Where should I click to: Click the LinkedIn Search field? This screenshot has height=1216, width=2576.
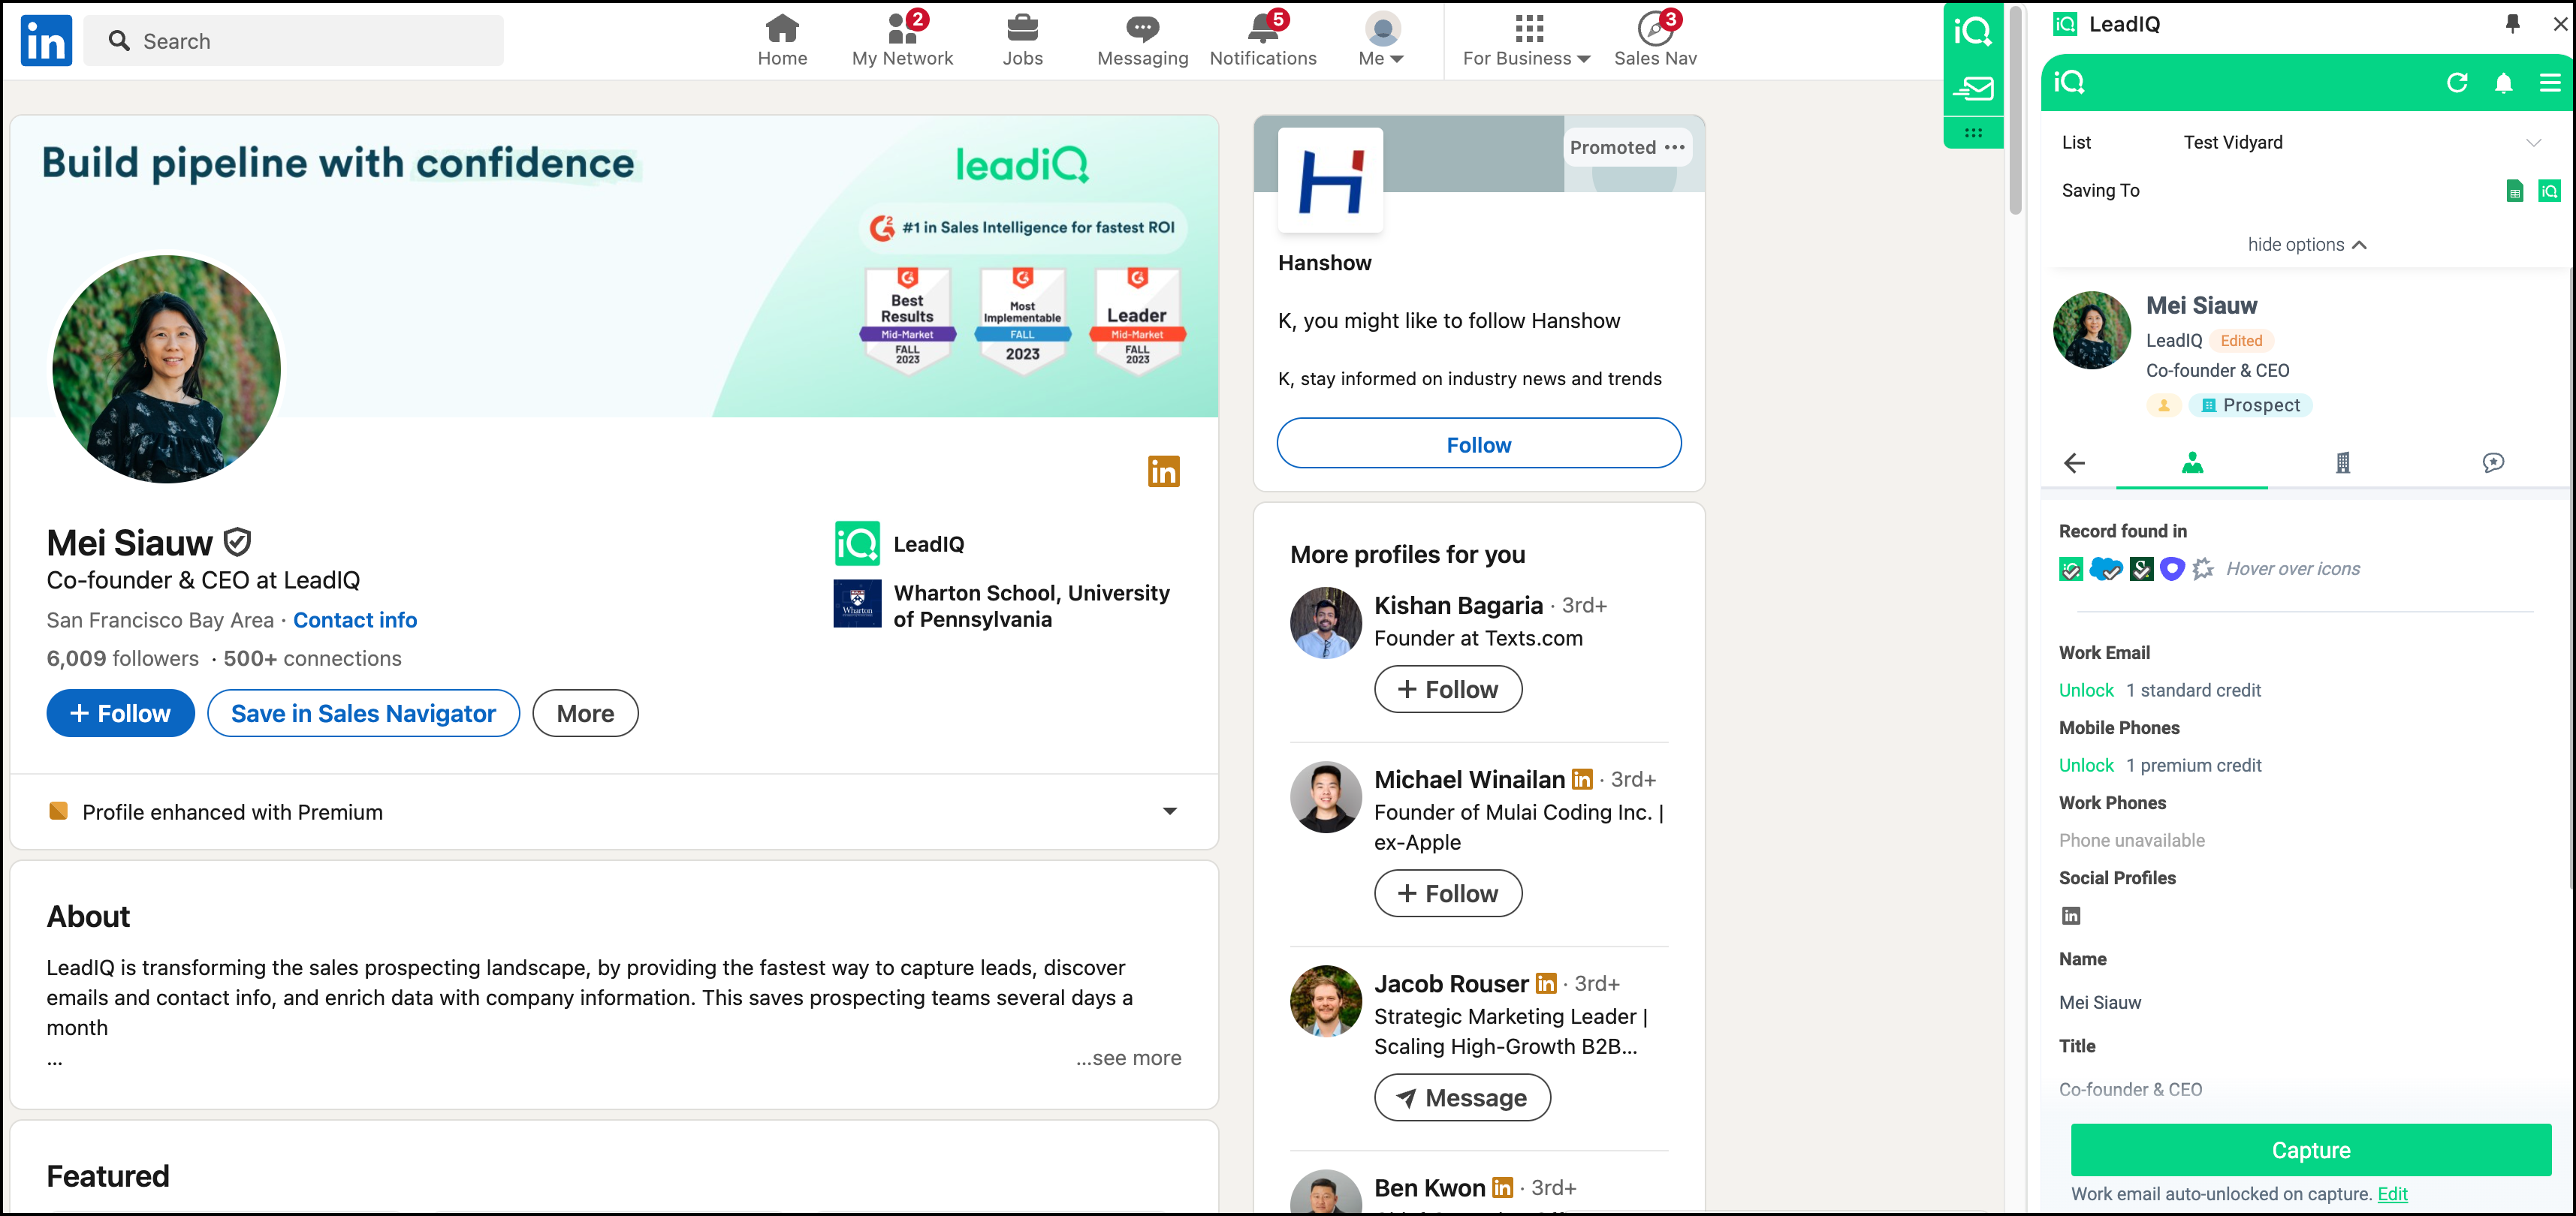294,41
